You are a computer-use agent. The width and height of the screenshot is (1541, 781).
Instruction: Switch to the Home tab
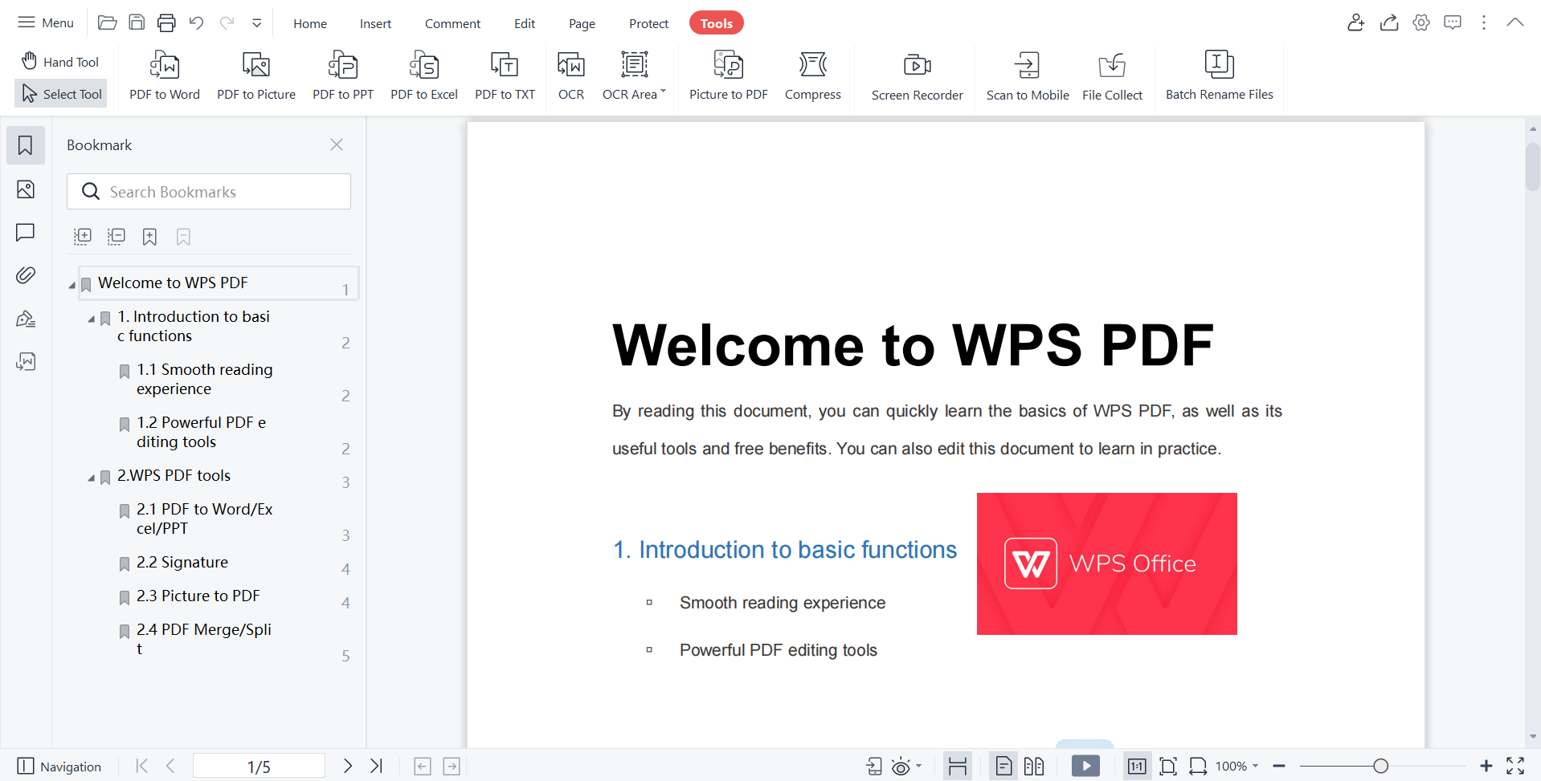310,23
